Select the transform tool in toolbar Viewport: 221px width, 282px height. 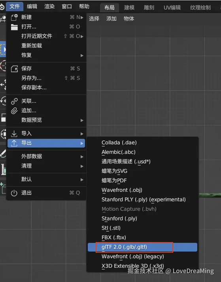[3, 134]
